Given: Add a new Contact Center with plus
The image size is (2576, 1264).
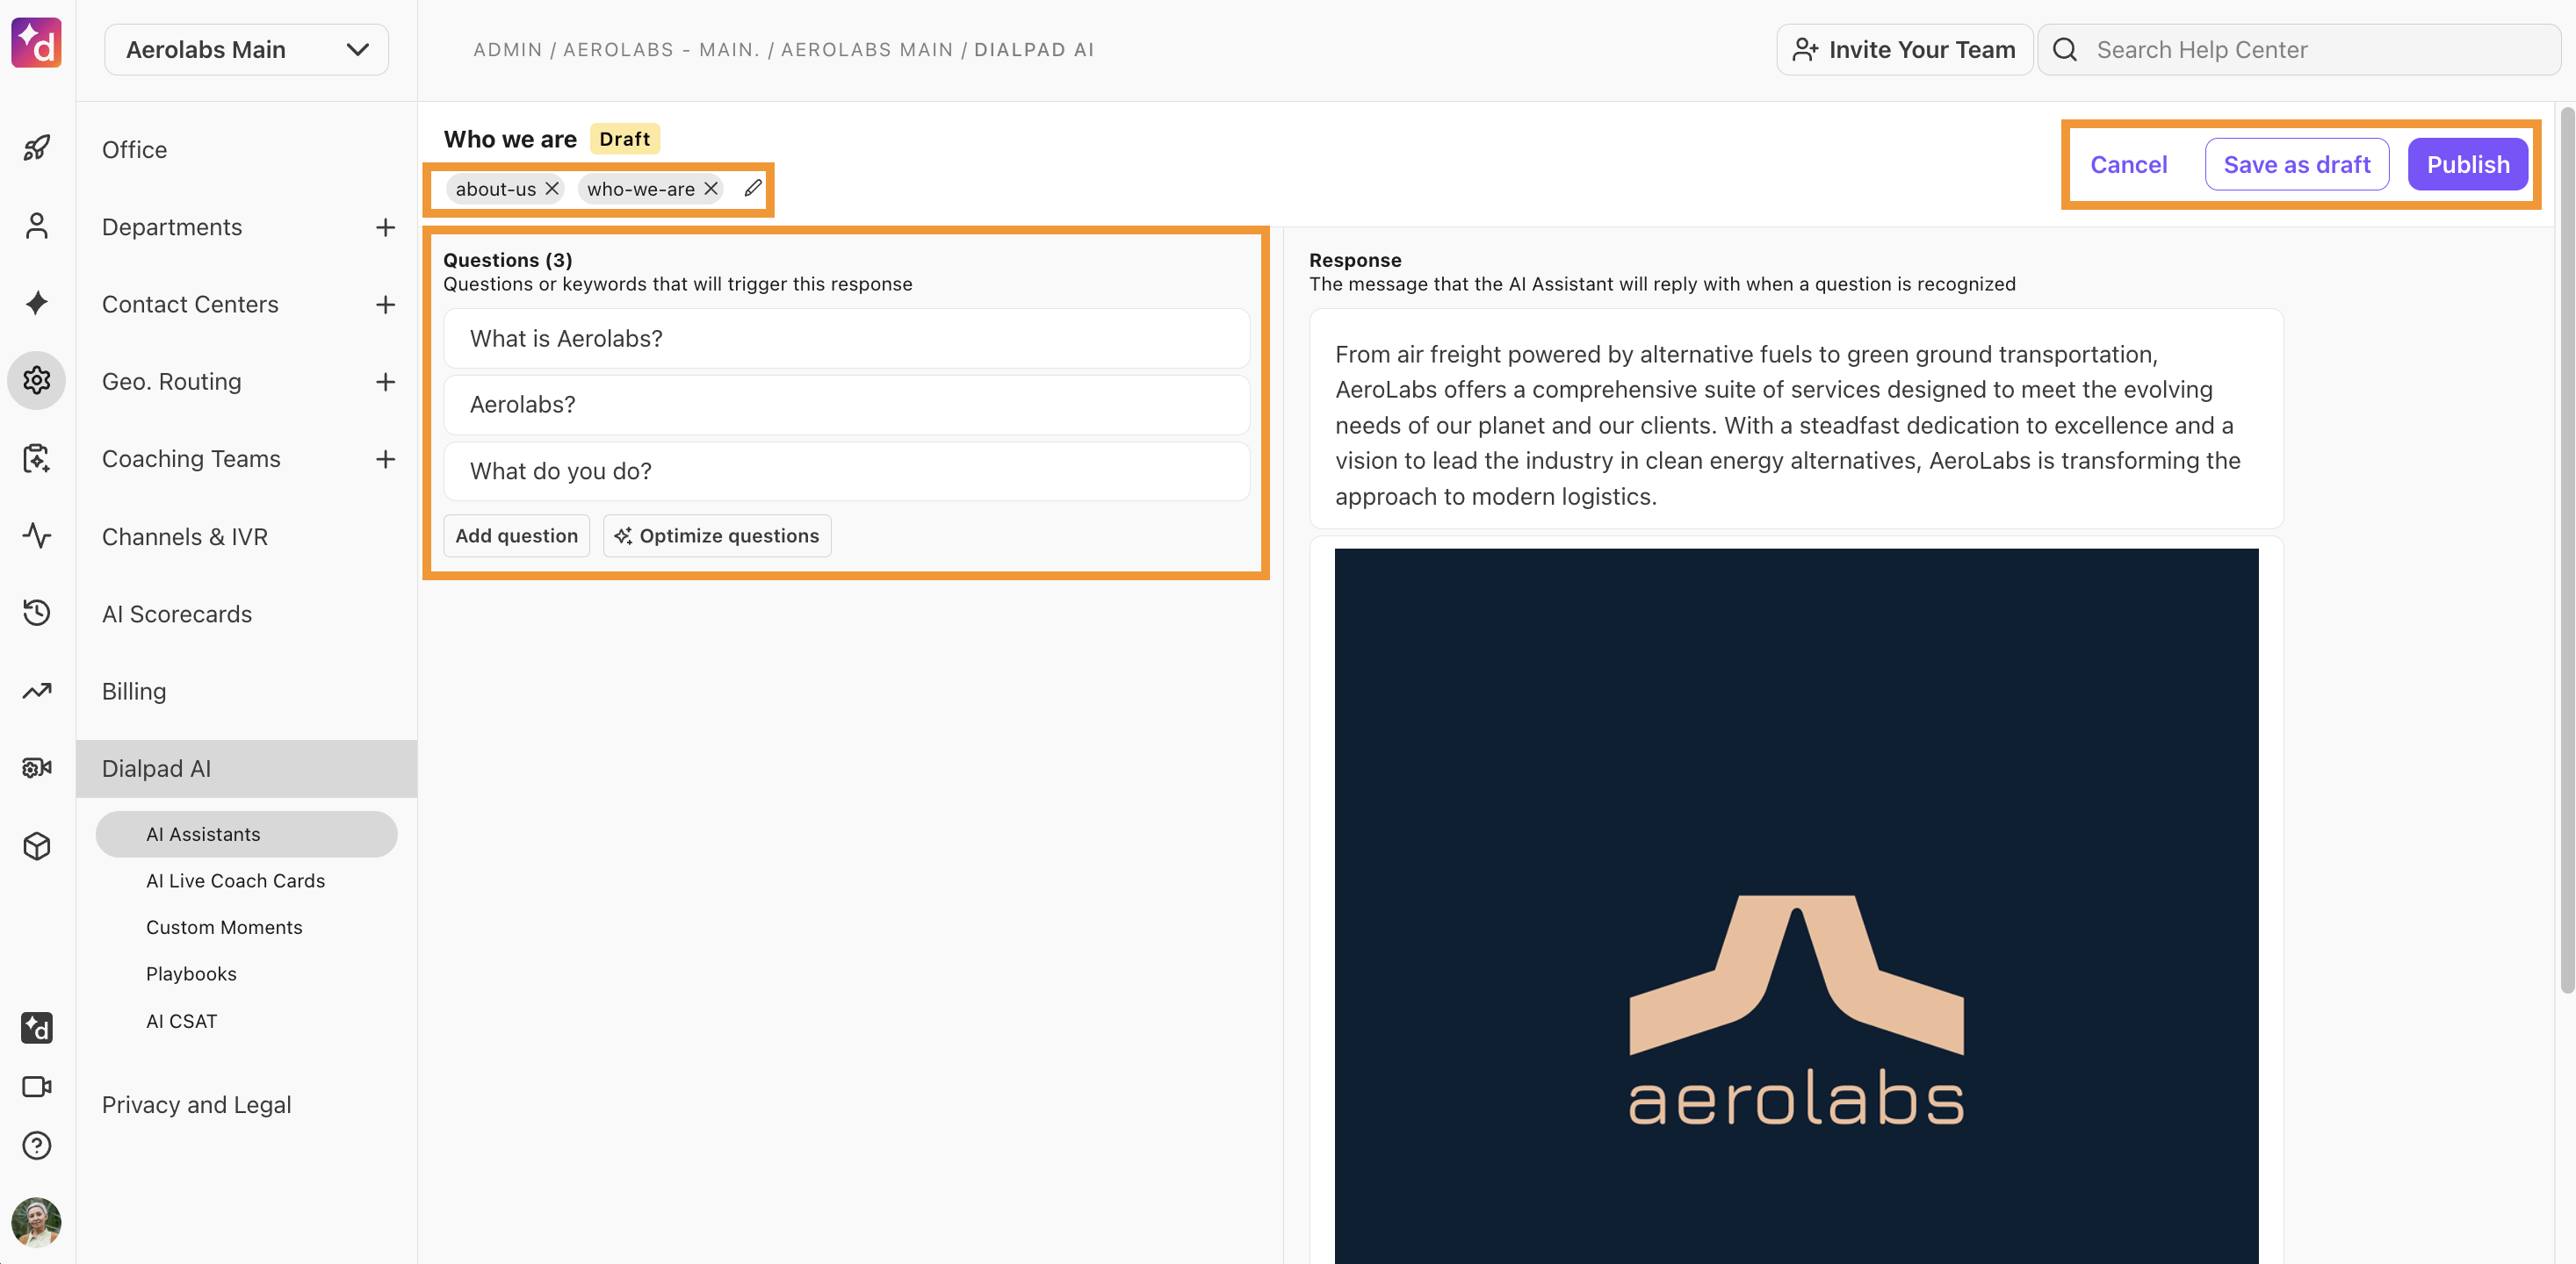Looking at the screenshot, I should tap(385, 304).
